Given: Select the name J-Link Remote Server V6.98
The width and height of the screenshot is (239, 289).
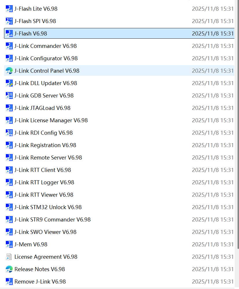Looking at the screenshot, I should [48, 157].
